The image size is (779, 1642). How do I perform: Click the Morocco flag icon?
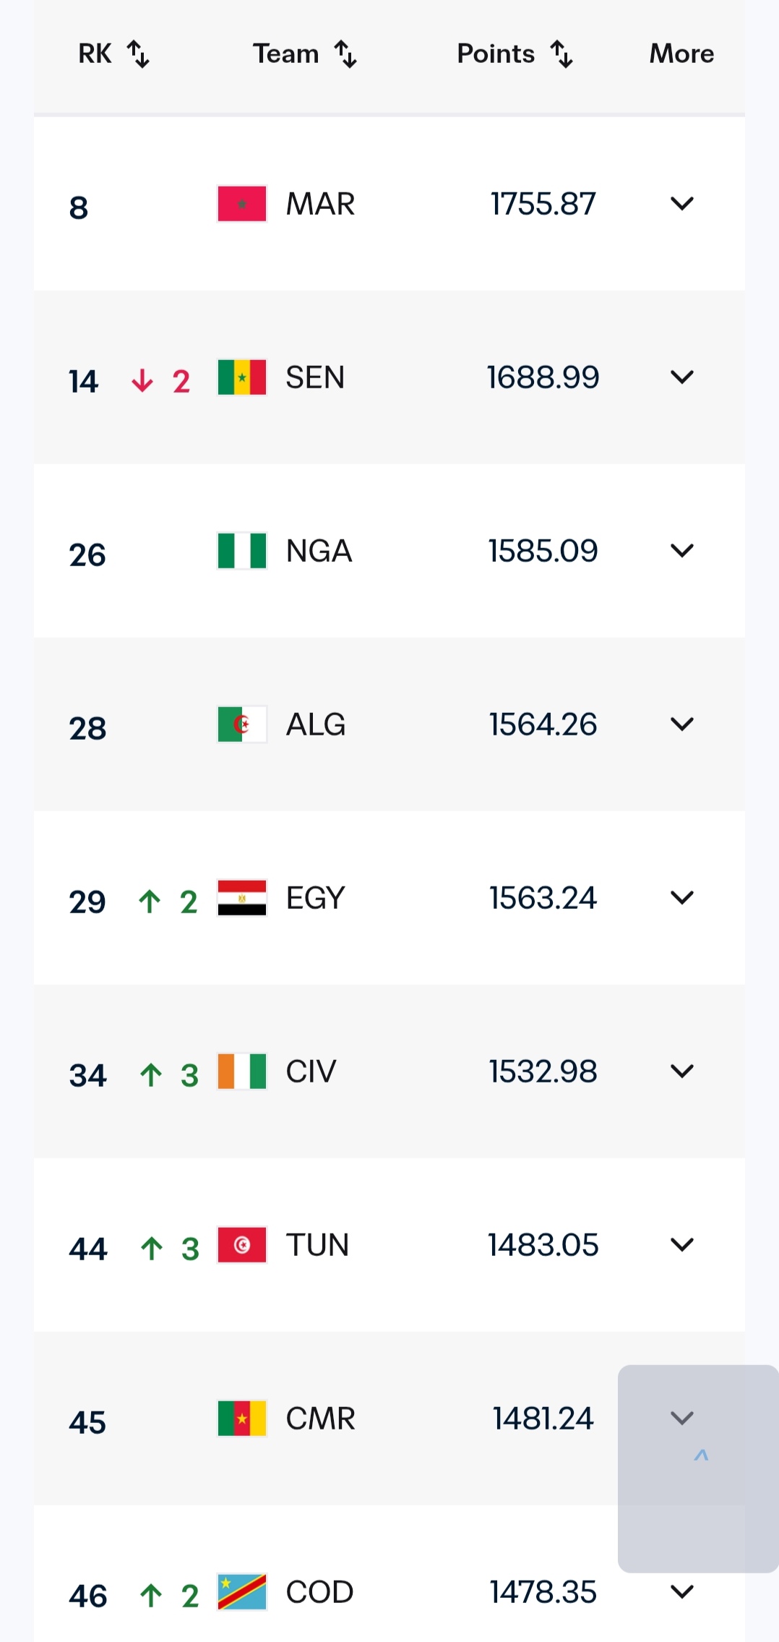tap(242, 204)
